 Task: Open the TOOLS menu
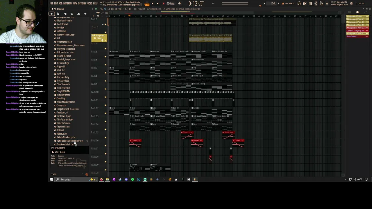click(x=89, y=3)
